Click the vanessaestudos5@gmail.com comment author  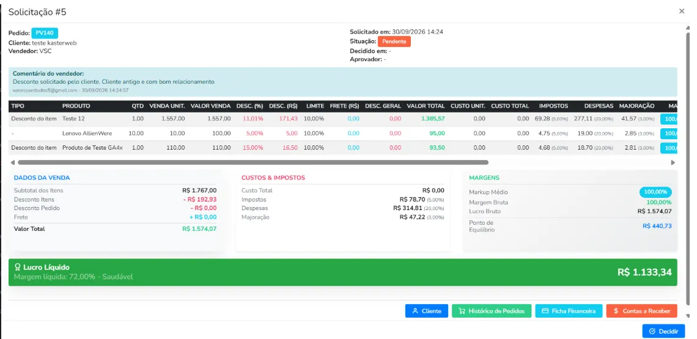[45, 90]
